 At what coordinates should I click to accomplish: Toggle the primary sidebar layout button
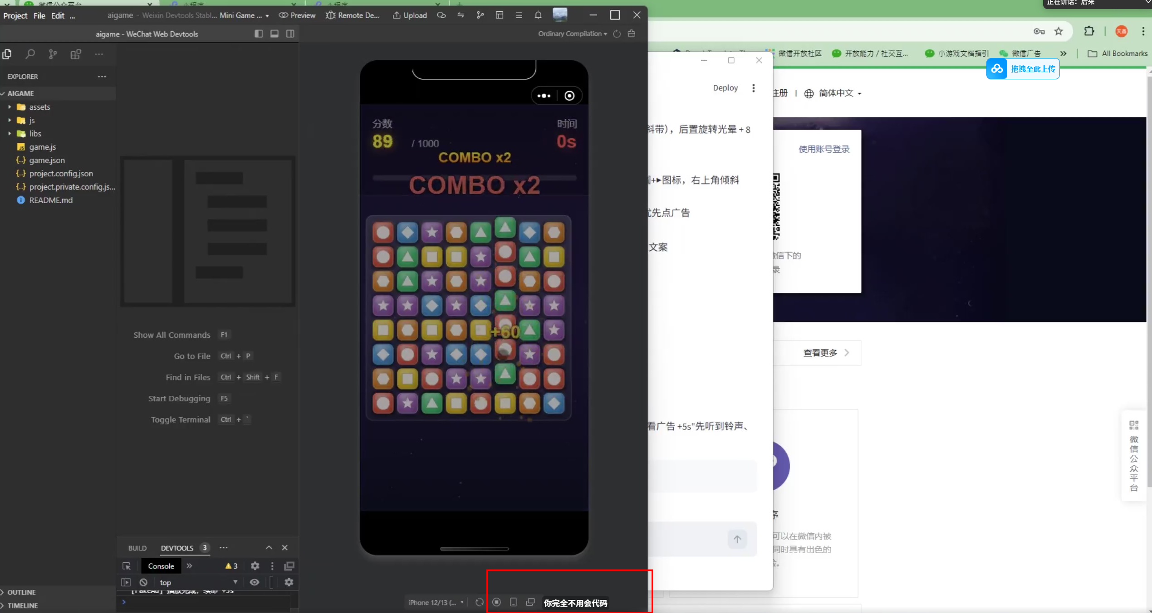pos(259,34)
